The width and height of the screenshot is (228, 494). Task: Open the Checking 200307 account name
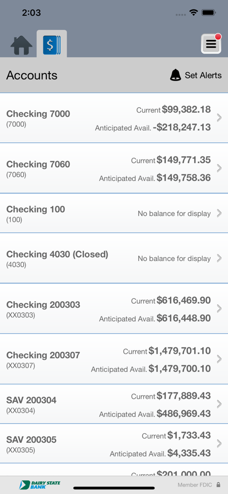point(43,355)
